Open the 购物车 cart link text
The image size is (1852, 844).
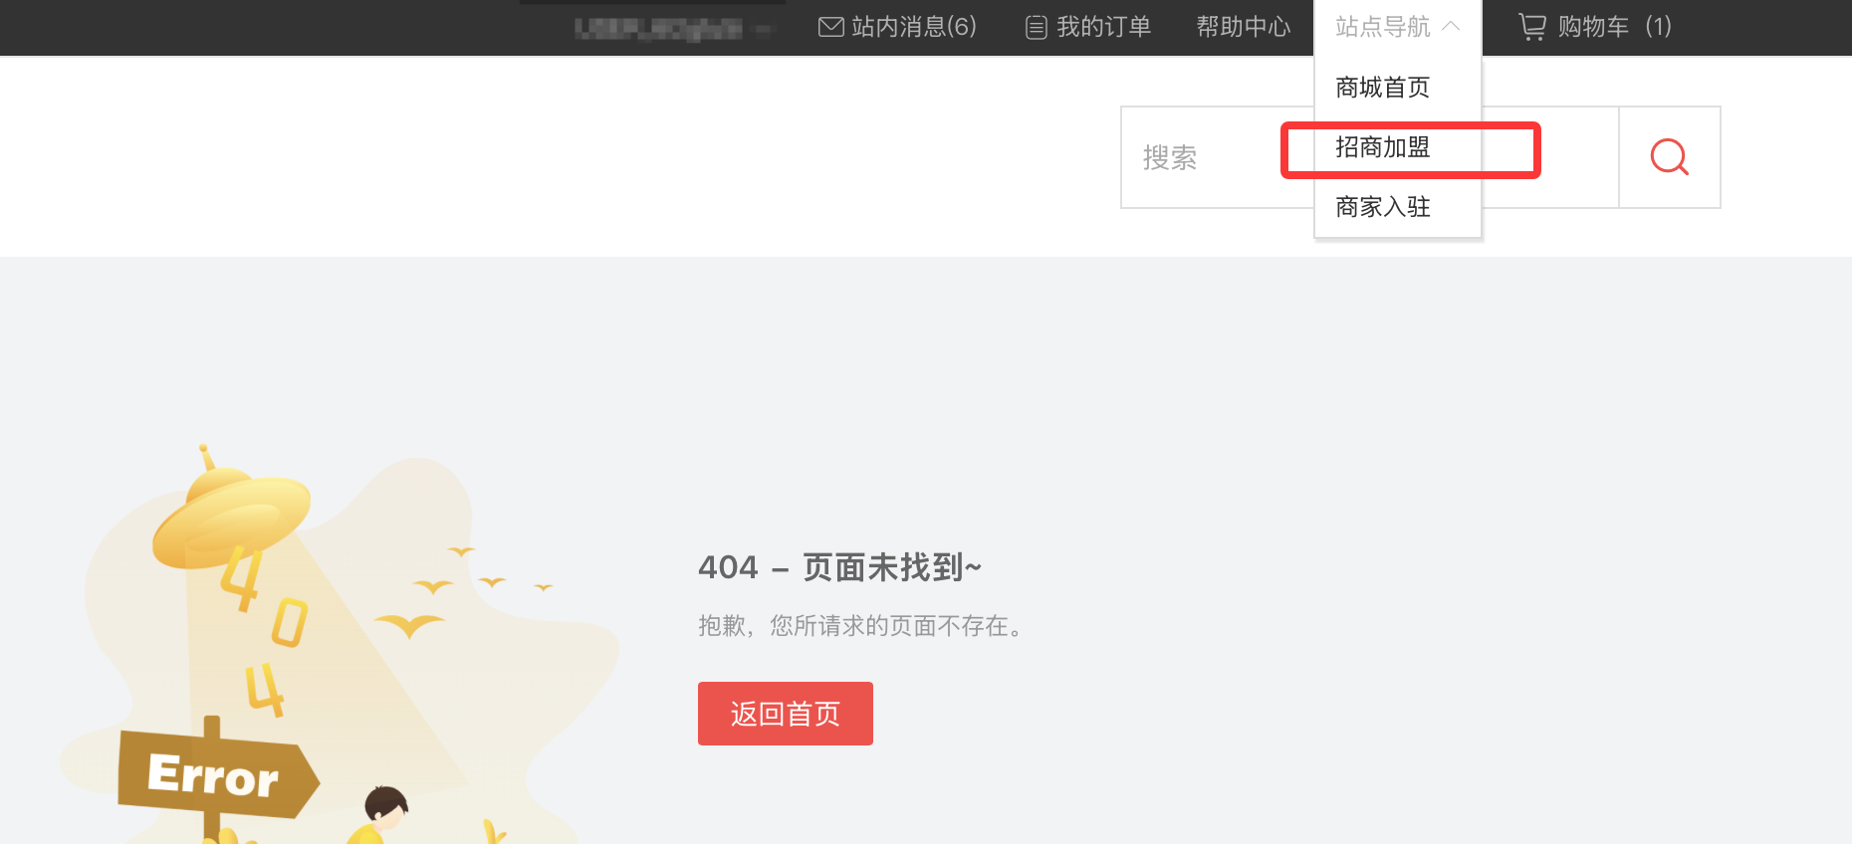point(1593,27)
